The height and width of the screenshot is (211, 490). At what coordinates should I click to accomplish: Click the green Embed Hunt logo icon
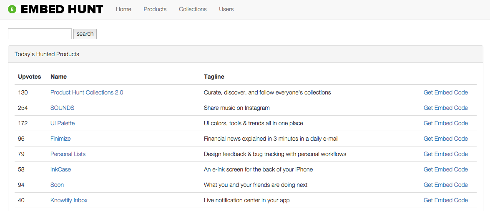coord(12,9)
